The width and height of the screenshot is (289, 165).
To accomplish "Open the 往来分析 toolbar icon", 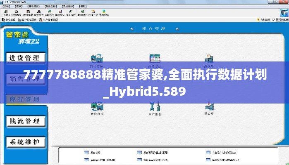I will point(71,13).
